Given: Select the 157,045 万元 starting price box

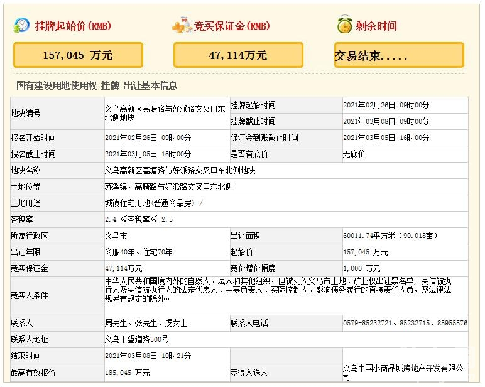Looking at the screenshot, I should [79, 55].
